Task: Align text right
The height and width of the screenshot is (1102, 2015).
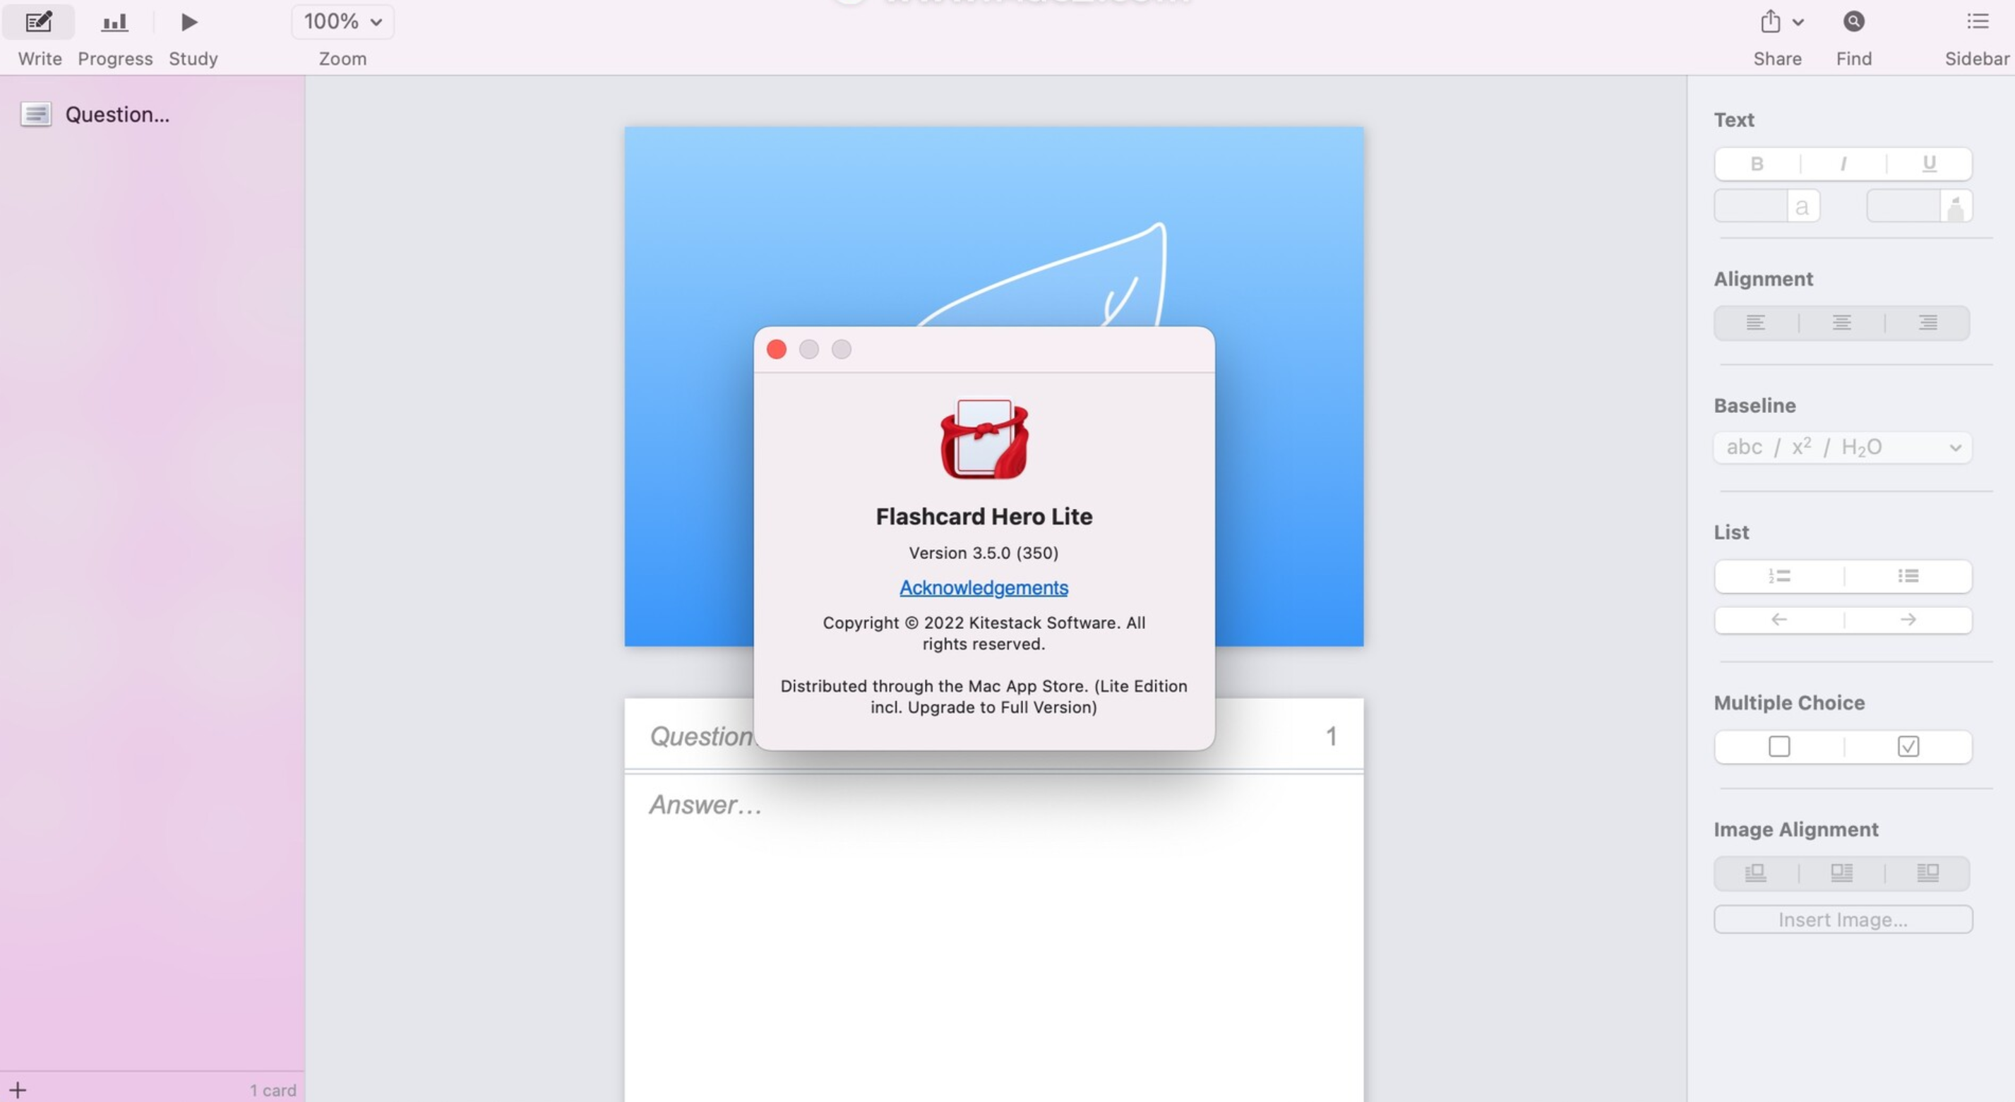Action: tap(1927, 323)
